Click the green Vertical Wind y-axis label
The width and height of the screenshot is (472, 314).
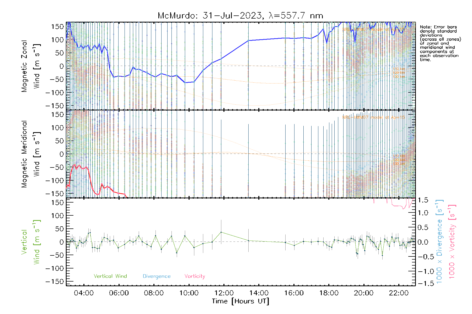[x=30, y=242]
